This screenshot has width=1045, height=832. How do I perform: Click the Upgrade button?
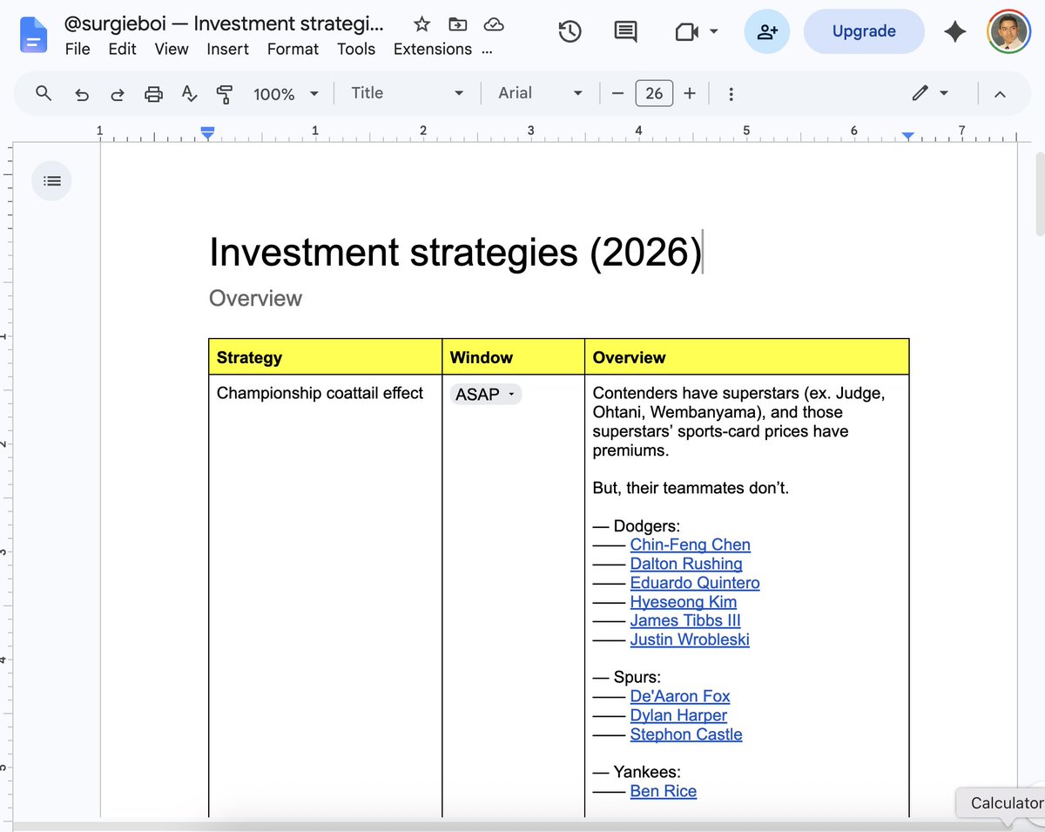[864, 31]
